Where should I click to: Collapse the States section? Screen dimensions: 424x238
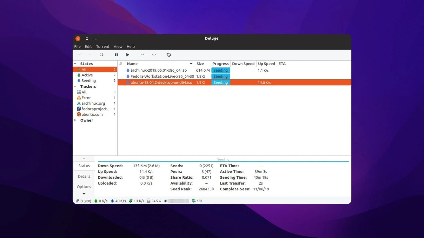coord(75,63)
